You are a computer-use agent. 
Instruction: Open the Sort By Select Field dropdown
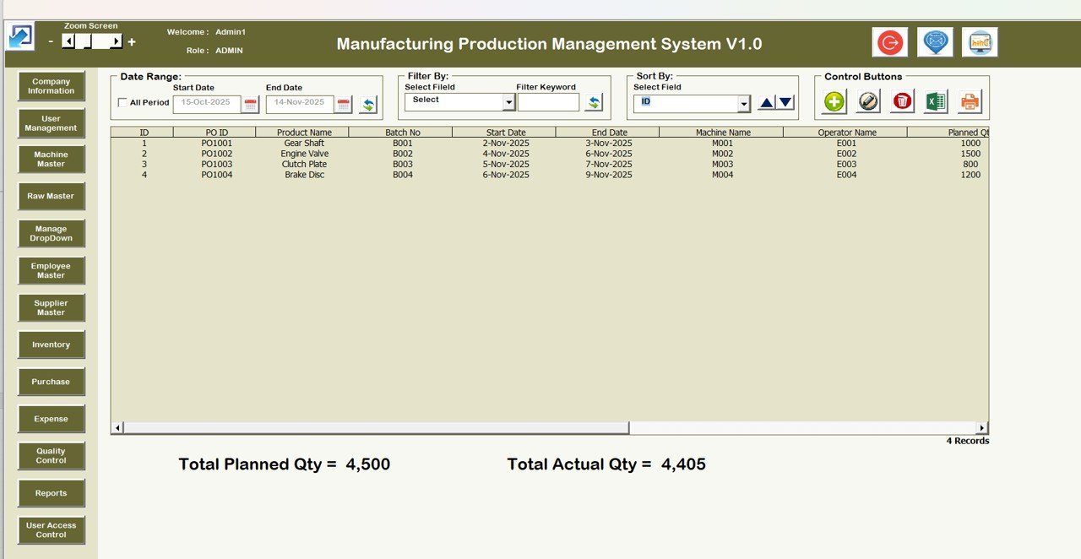click(743, 103)
